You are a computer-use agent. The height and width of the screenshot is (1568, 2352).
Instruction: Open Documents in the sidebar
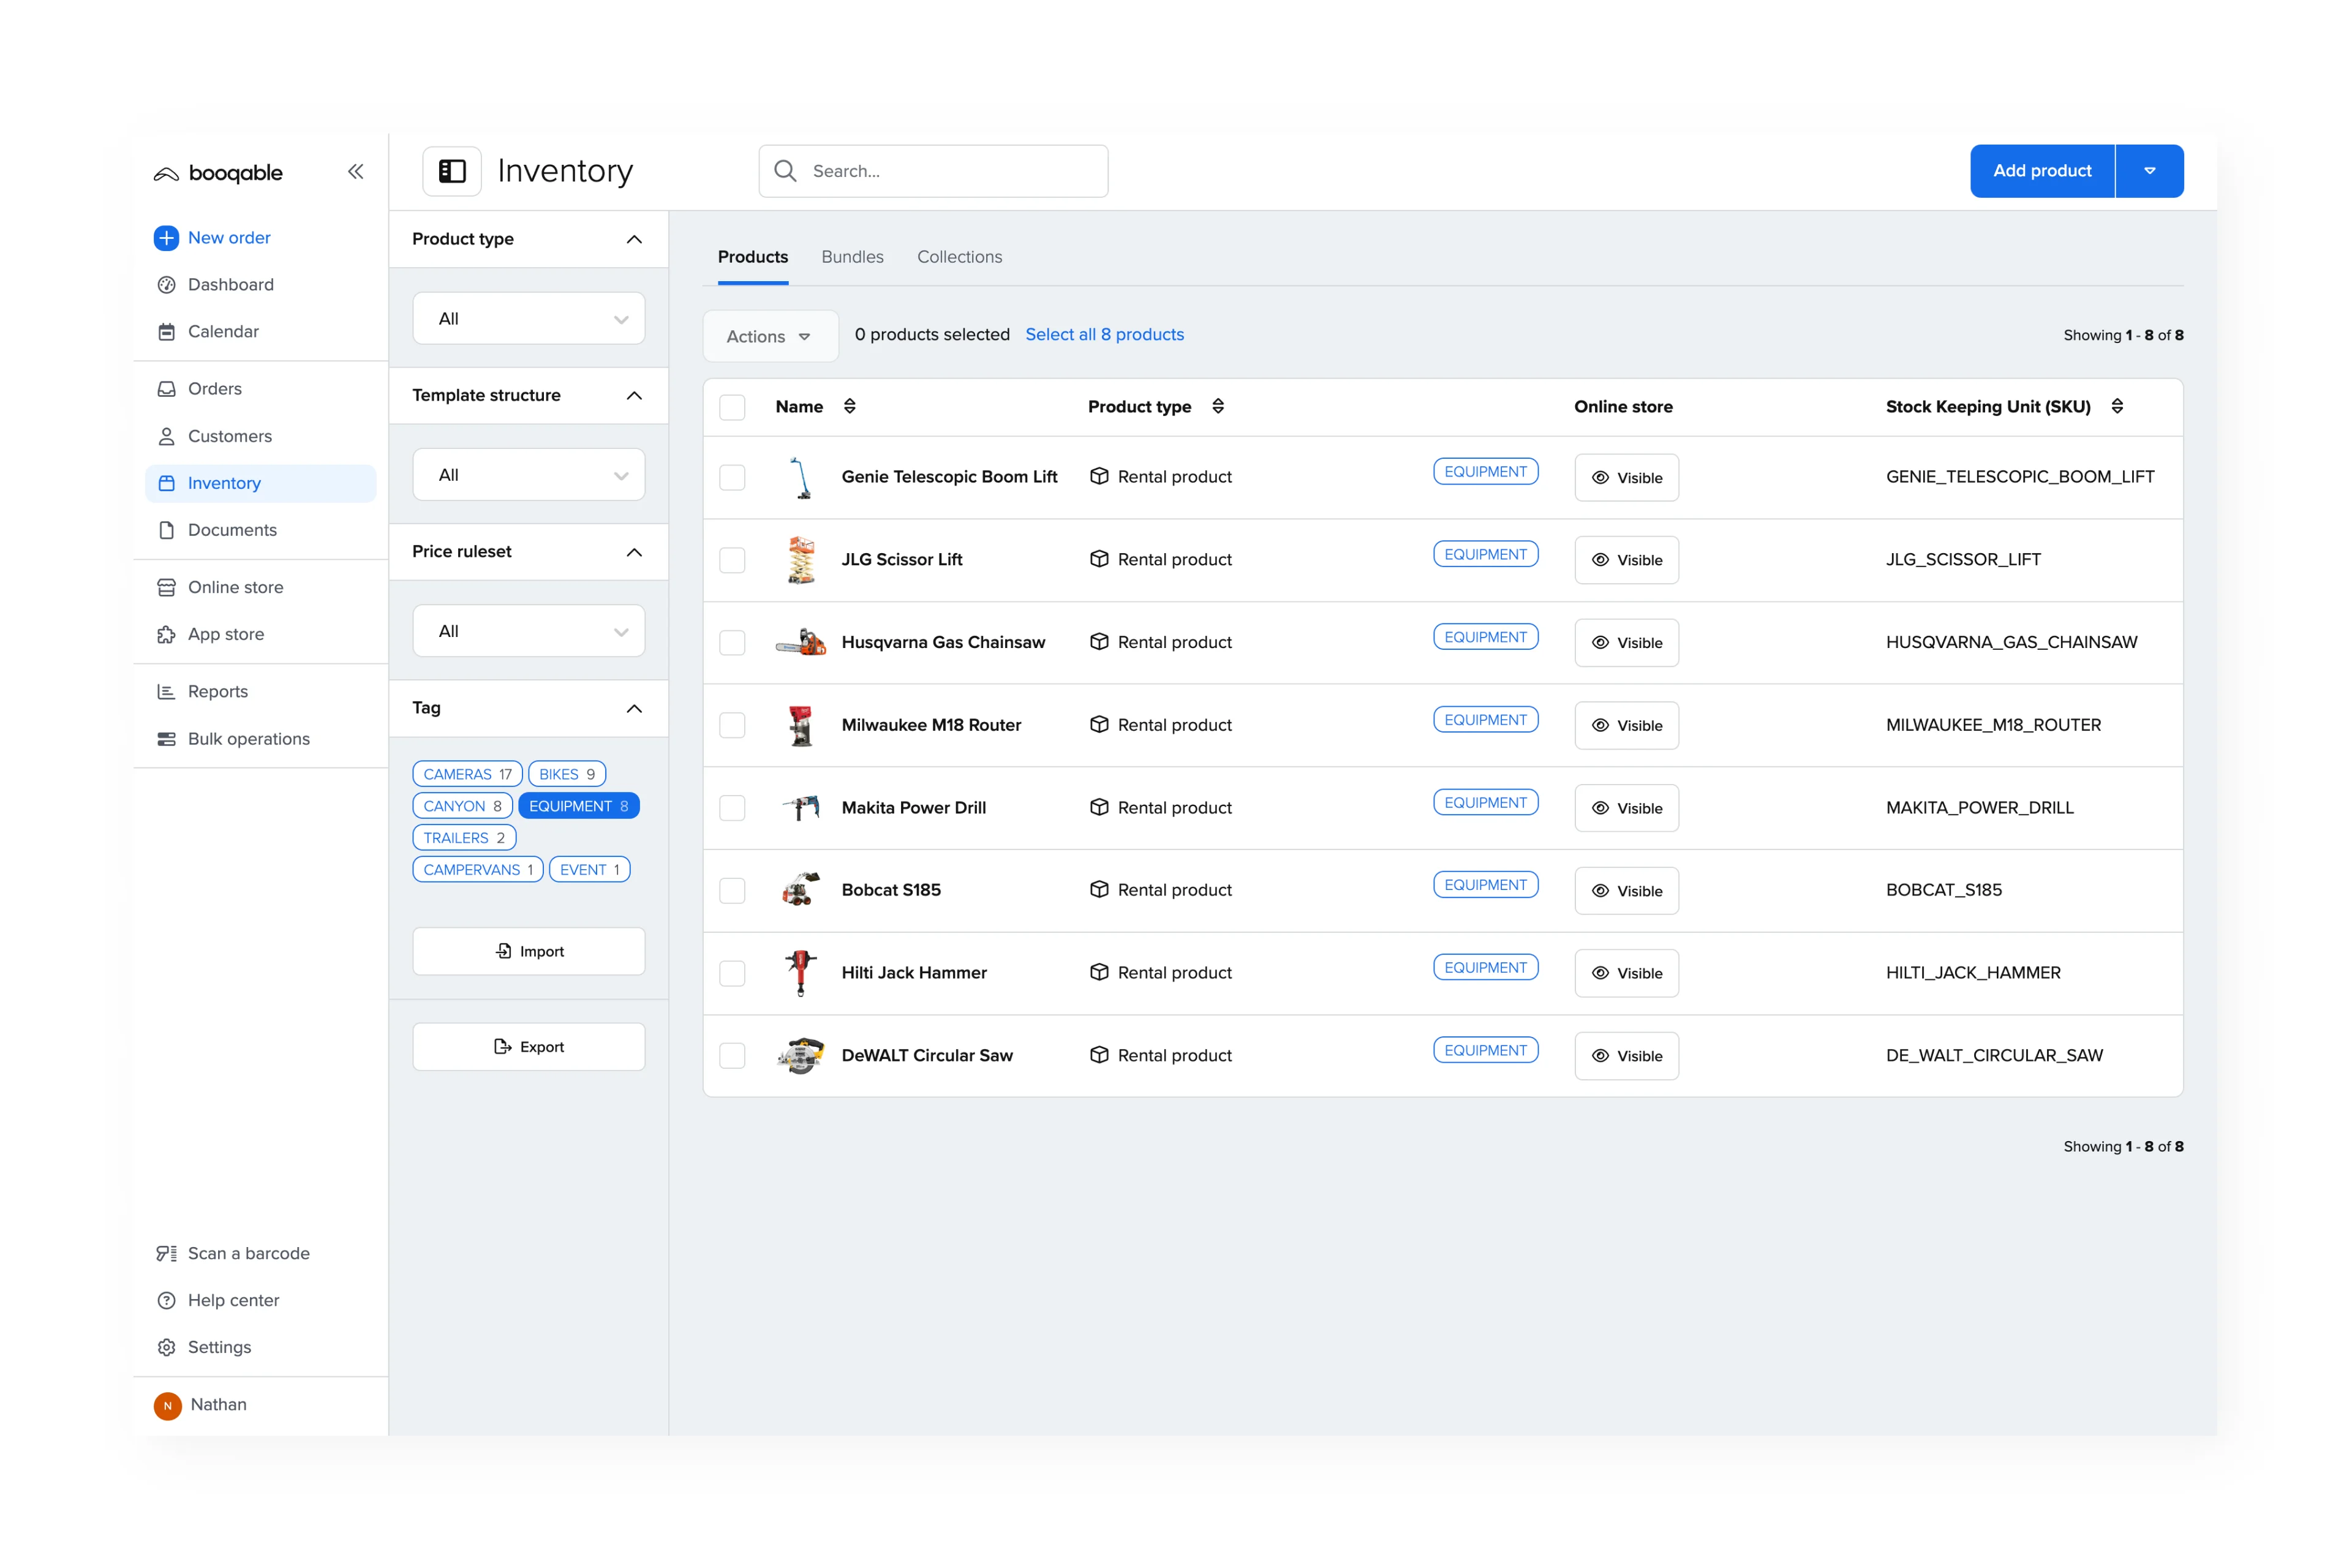(x=232, y=530)
